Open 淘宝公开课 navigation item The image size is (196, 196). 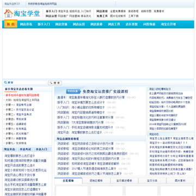click(168, 24)
